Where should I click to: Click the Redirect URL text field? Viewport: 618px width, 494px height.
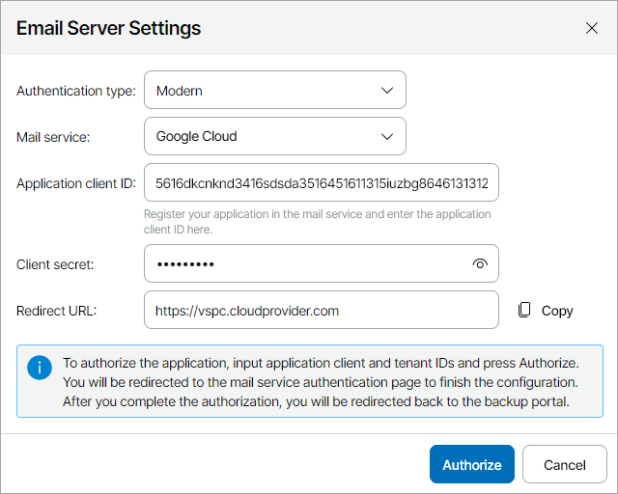point(321,311)
